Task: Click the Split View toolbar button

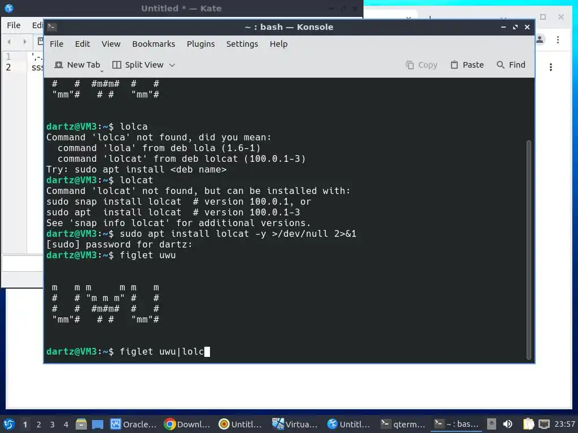Action: click(138, 65)
